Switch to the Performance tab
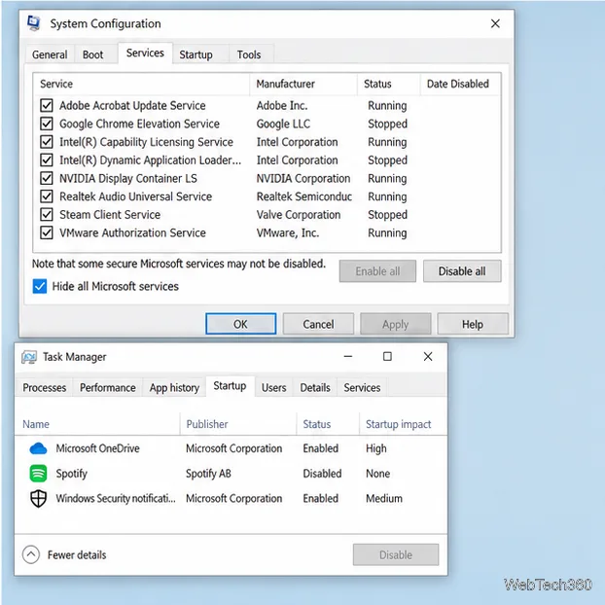This screenshot has width=605, height=605. [108, 388]
